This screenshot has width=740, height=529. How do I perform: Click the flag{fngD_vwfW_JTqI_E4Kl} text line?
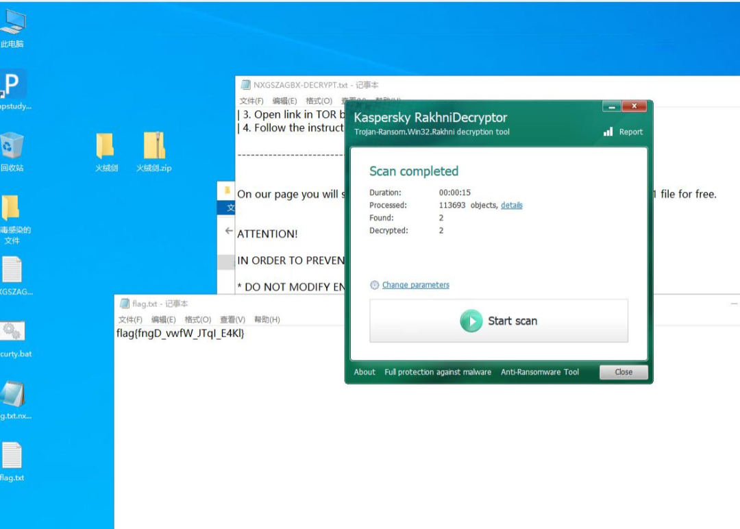pos(180,334)
